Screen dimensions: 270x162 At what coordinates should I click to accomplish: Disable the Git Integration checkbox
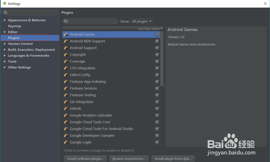pos(157,102)
